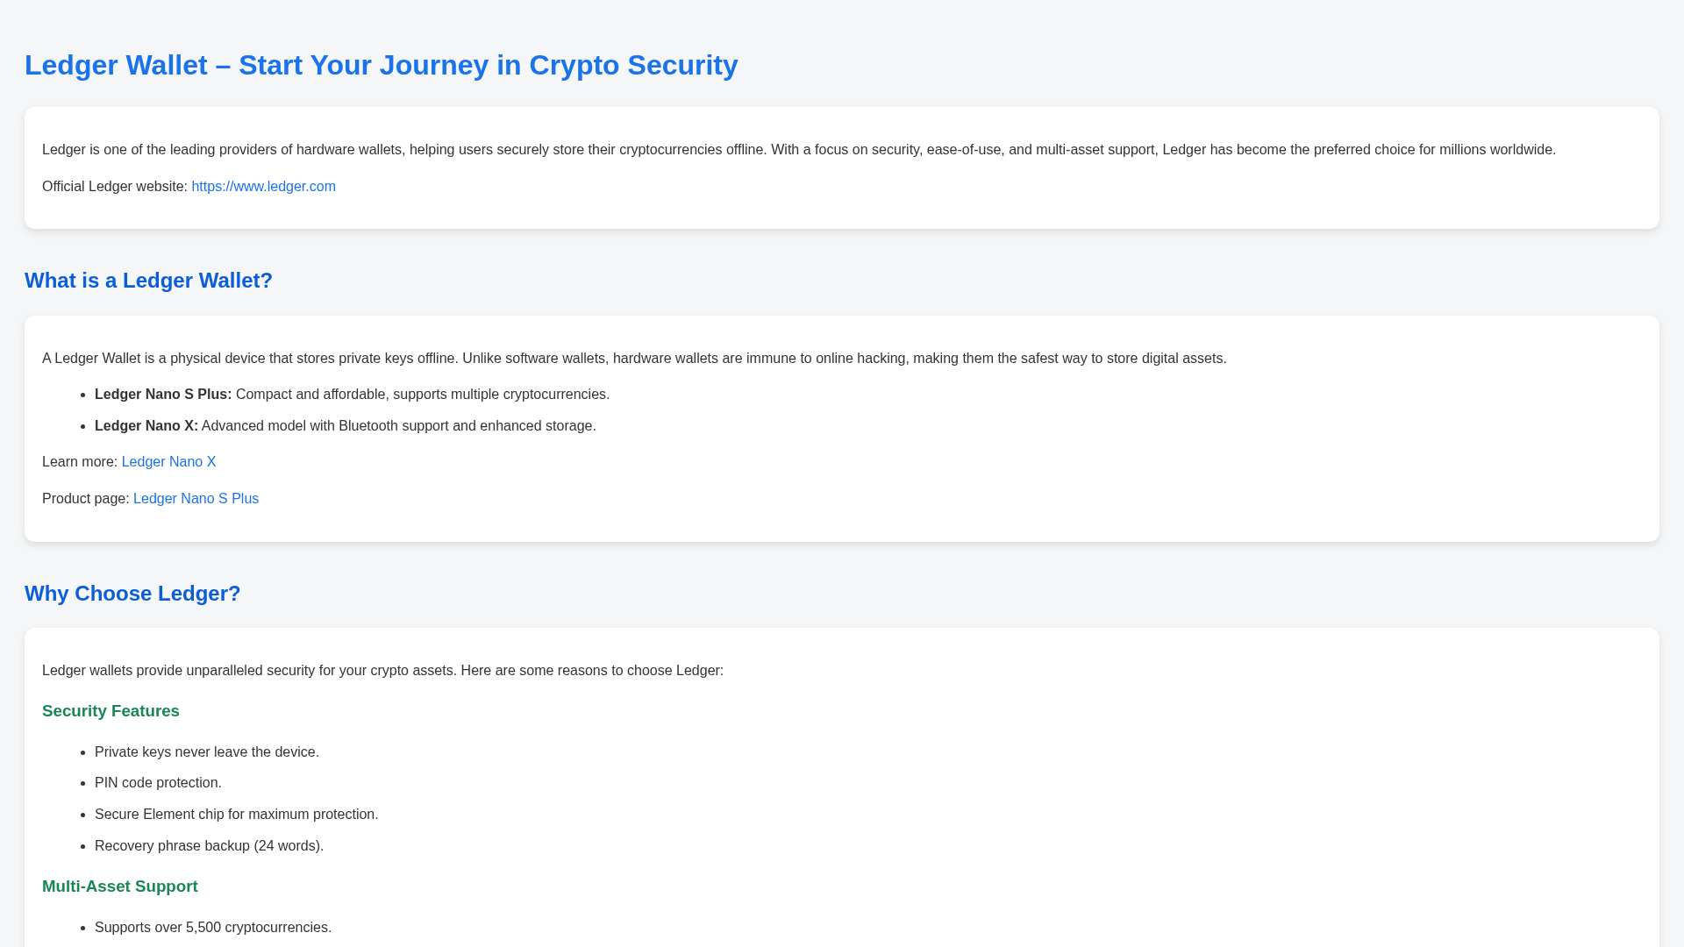Screen dimensions: 1684x947
Task: Click the 'Learn more:' label
Action: click(80, 461)
